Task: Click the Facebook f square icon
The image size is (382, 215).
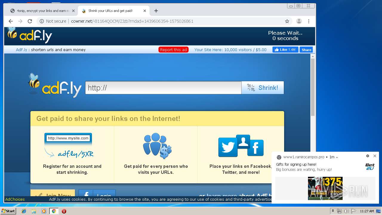Action: (255, 148)
